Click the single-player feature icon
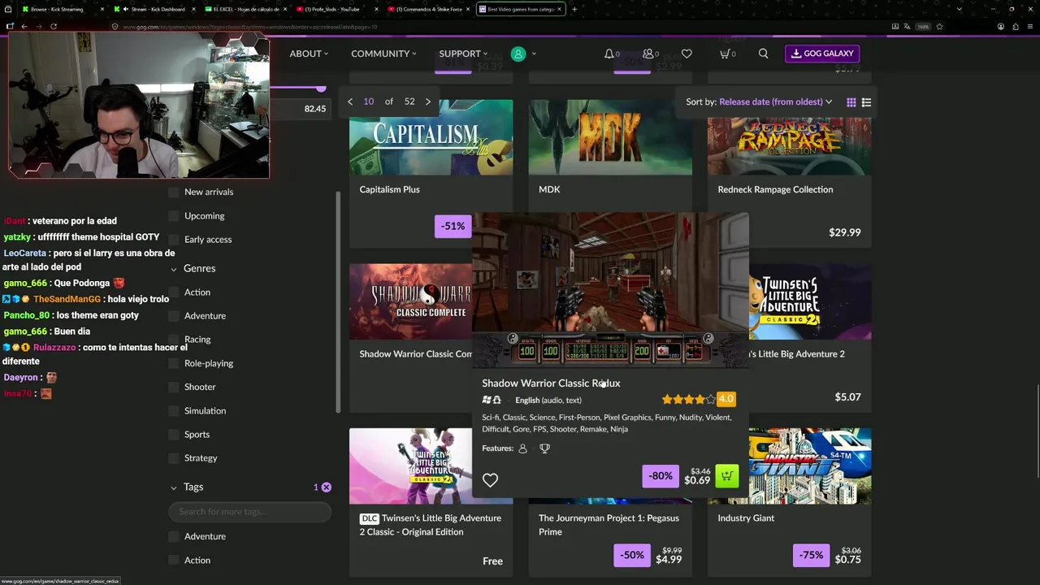This screenshot has height=585, width=1040. (x=522, y=448)
